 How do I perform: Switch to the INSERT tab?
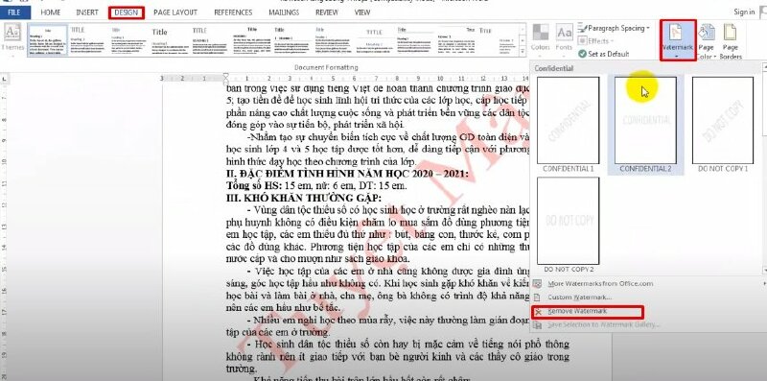87,12
